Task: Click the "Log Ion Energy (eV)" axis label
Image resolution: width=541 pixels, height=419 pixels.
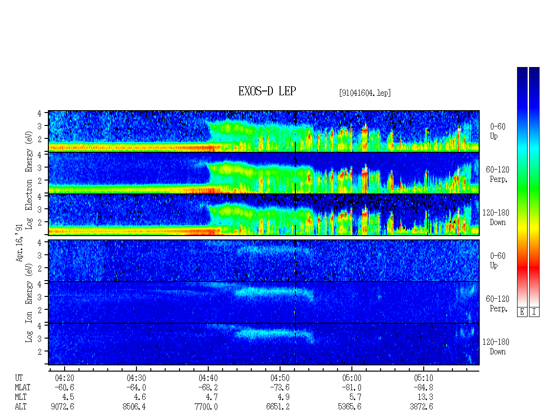Action: pos(29,303)
